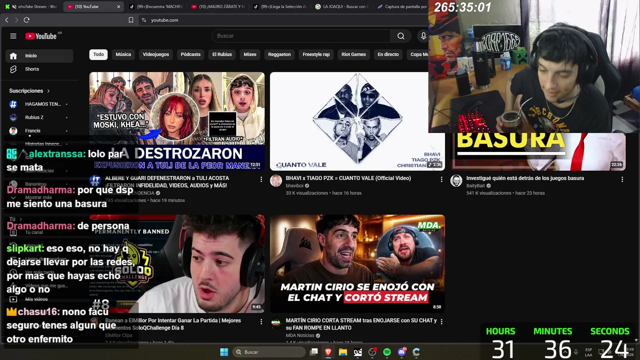Screen dimensions: 640x360
Task: Filter the feed by Música
Action: tap(123, 54)
